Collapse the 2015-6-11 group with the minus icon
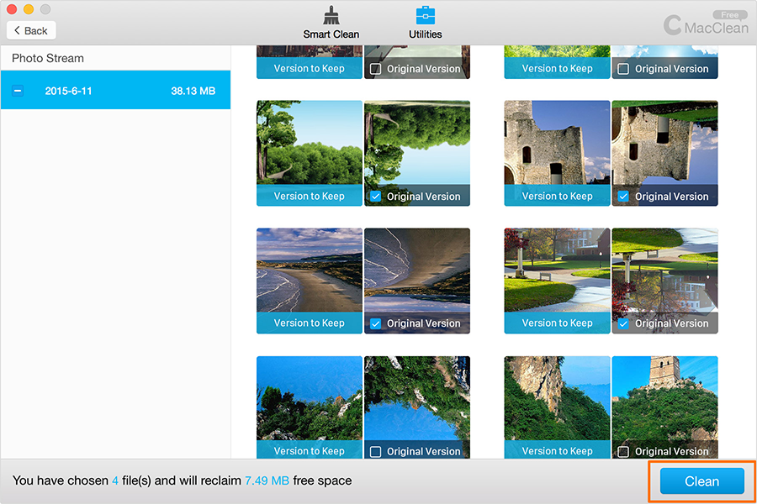This screenshot has width=757, height=504. click(x=18, y=91)
